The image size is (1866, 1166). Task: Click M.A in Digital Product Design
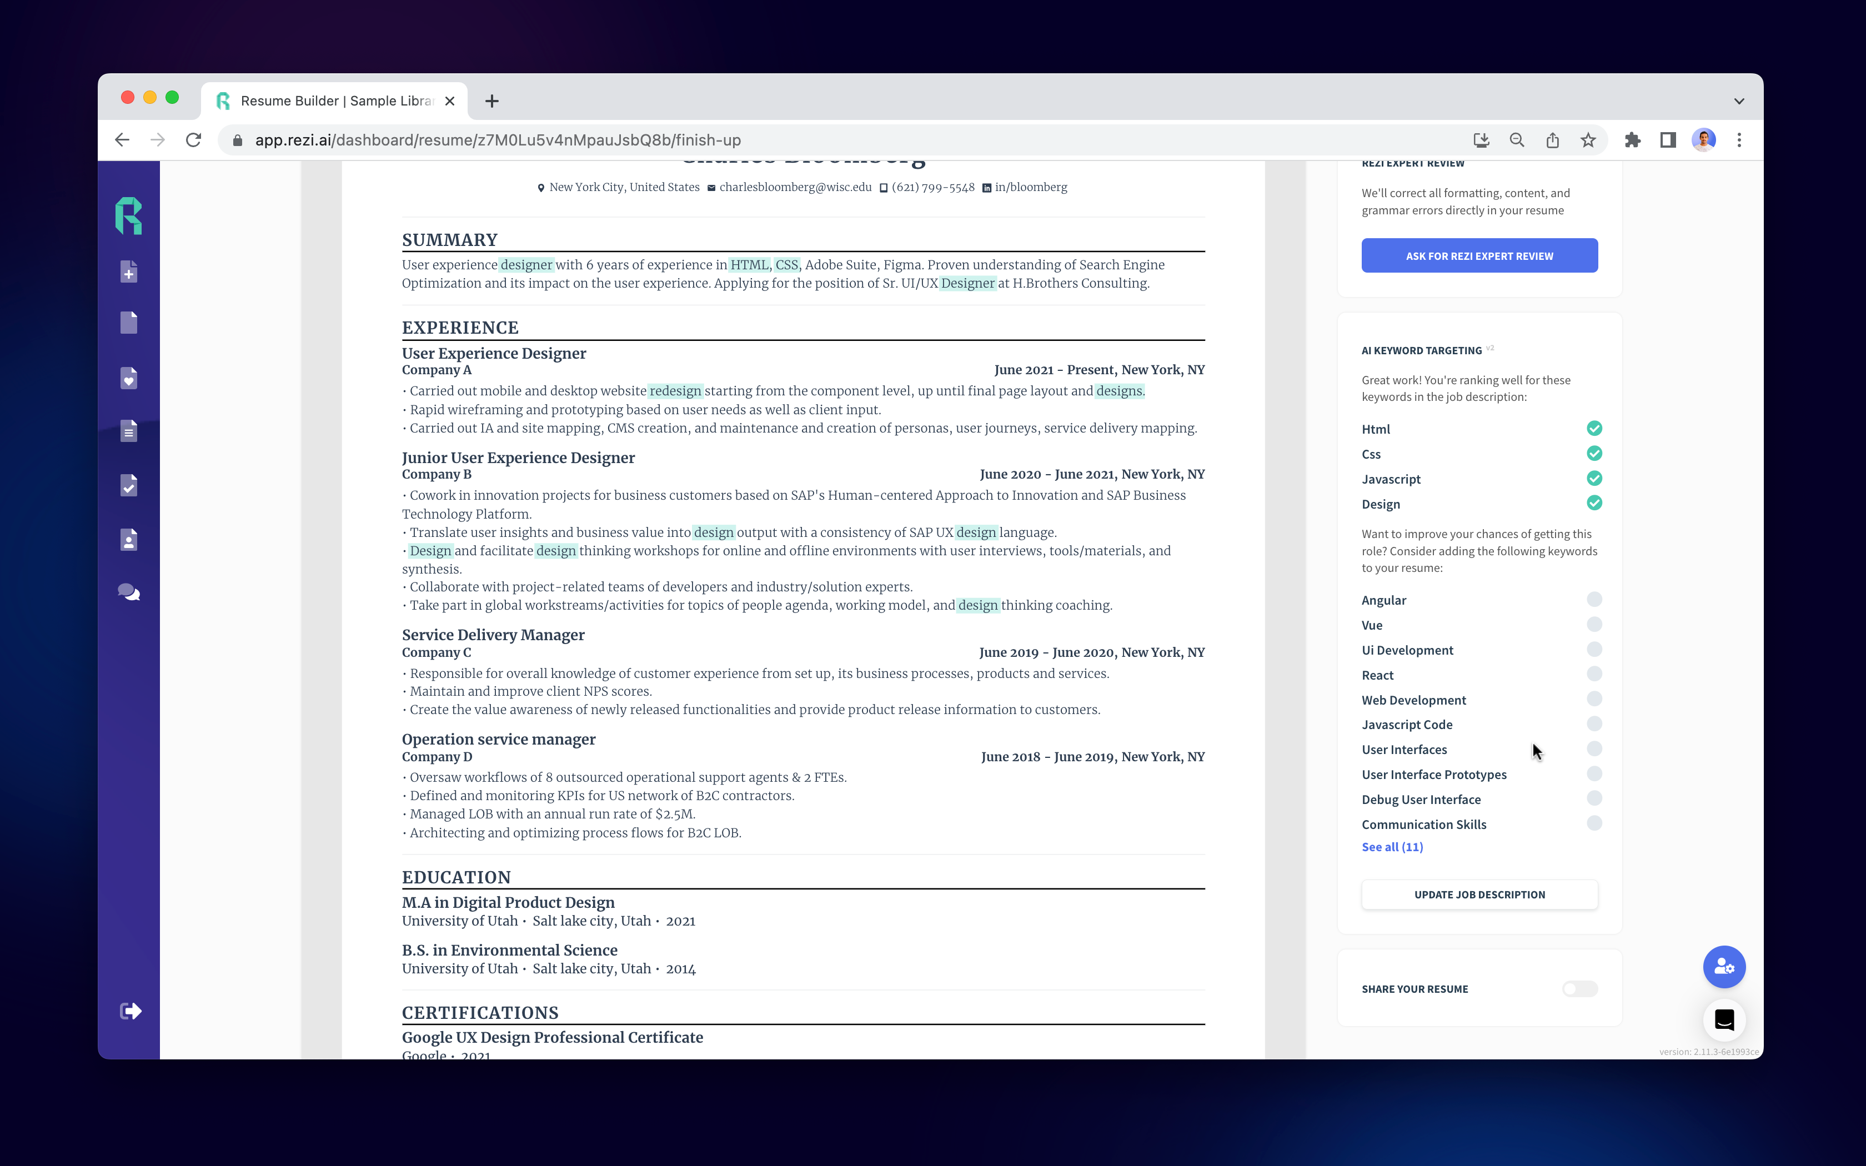pos(508,902)
